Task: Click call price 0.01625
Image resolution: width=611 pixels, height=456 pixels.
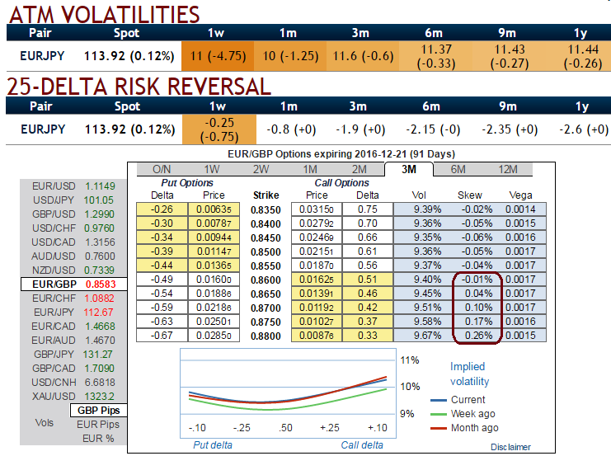Action: pos(317,280)
